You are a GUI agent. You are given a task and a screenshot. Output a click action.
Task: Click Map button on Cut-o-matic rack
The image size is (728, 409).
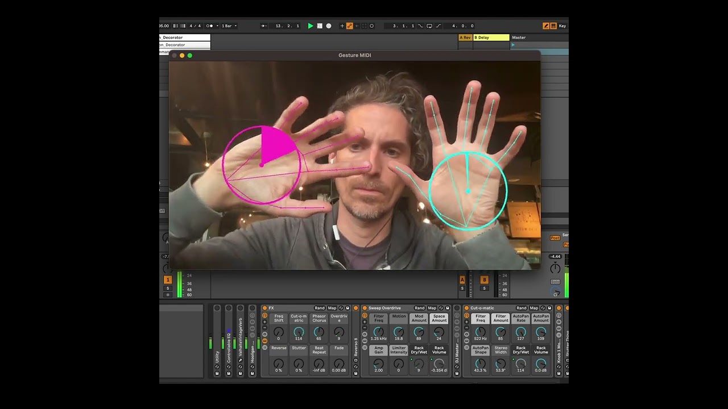[x=534, y=308]
